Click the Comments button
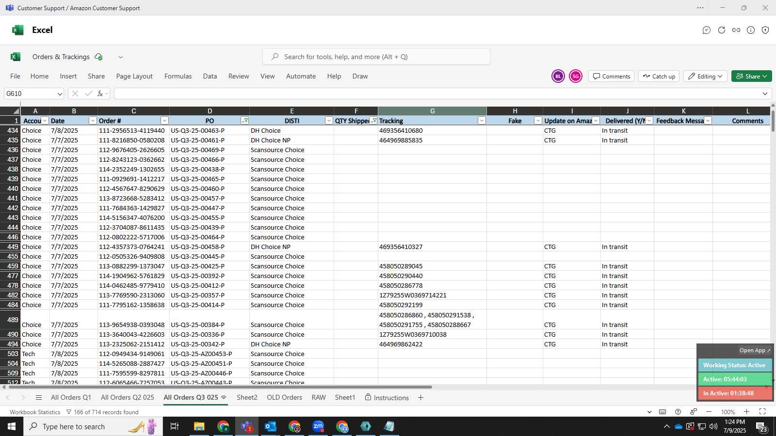776x436 pixels. 612,76
